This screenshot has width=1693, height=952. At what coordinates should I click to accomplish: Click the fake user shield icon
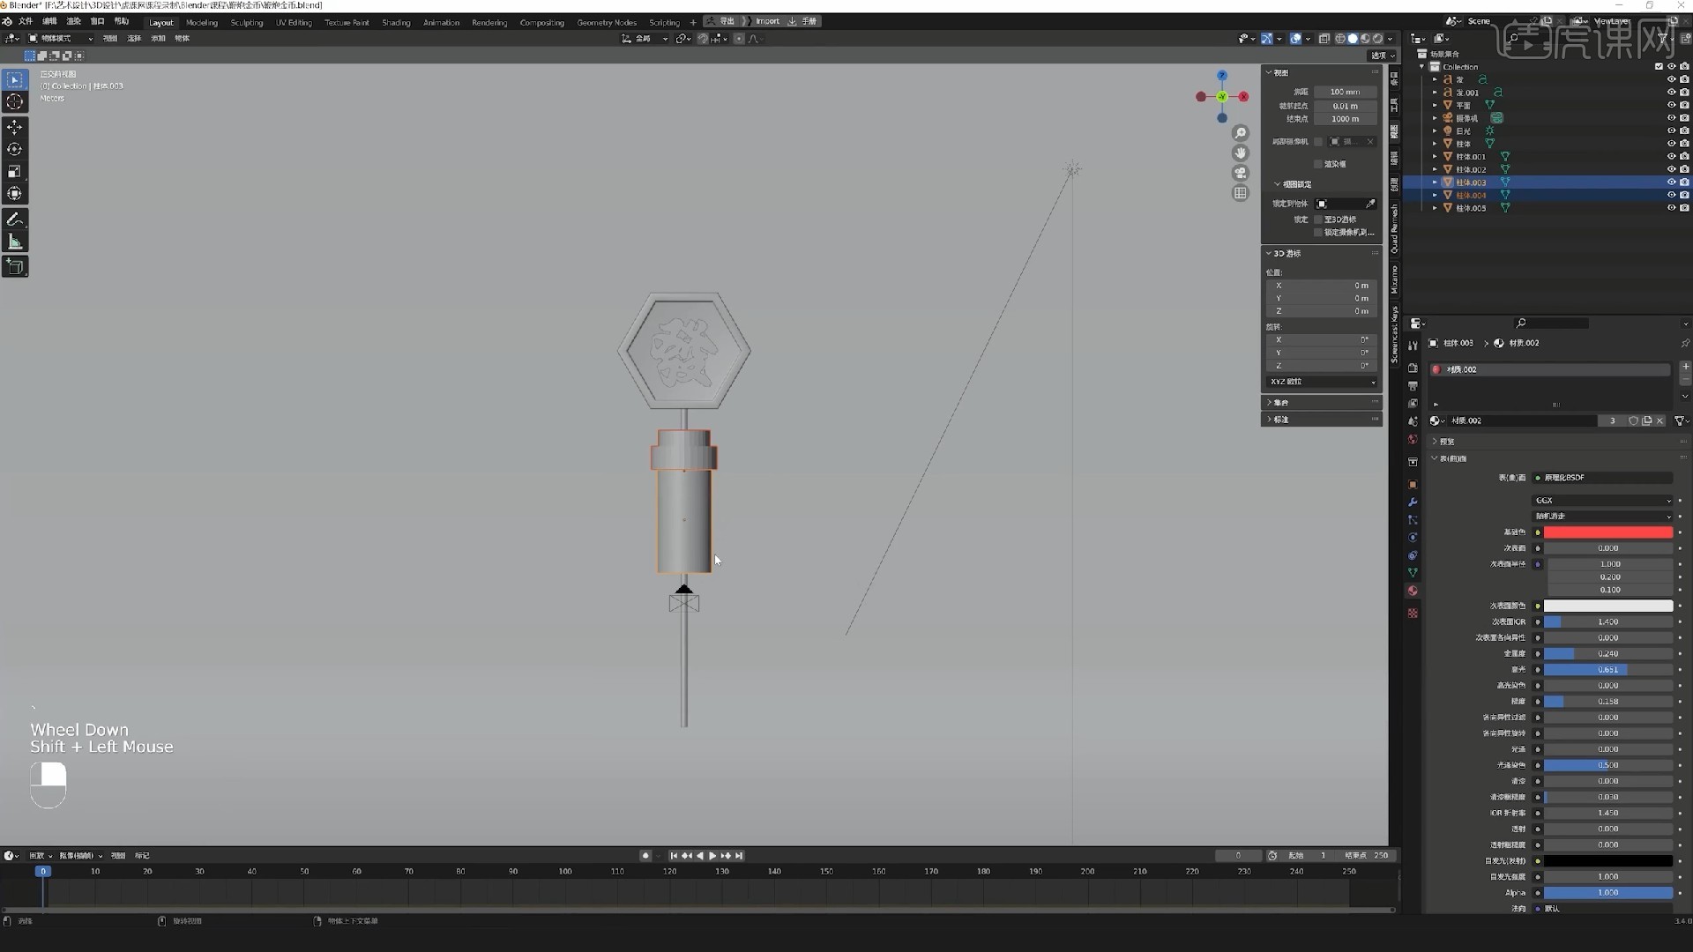(1634, 421)
